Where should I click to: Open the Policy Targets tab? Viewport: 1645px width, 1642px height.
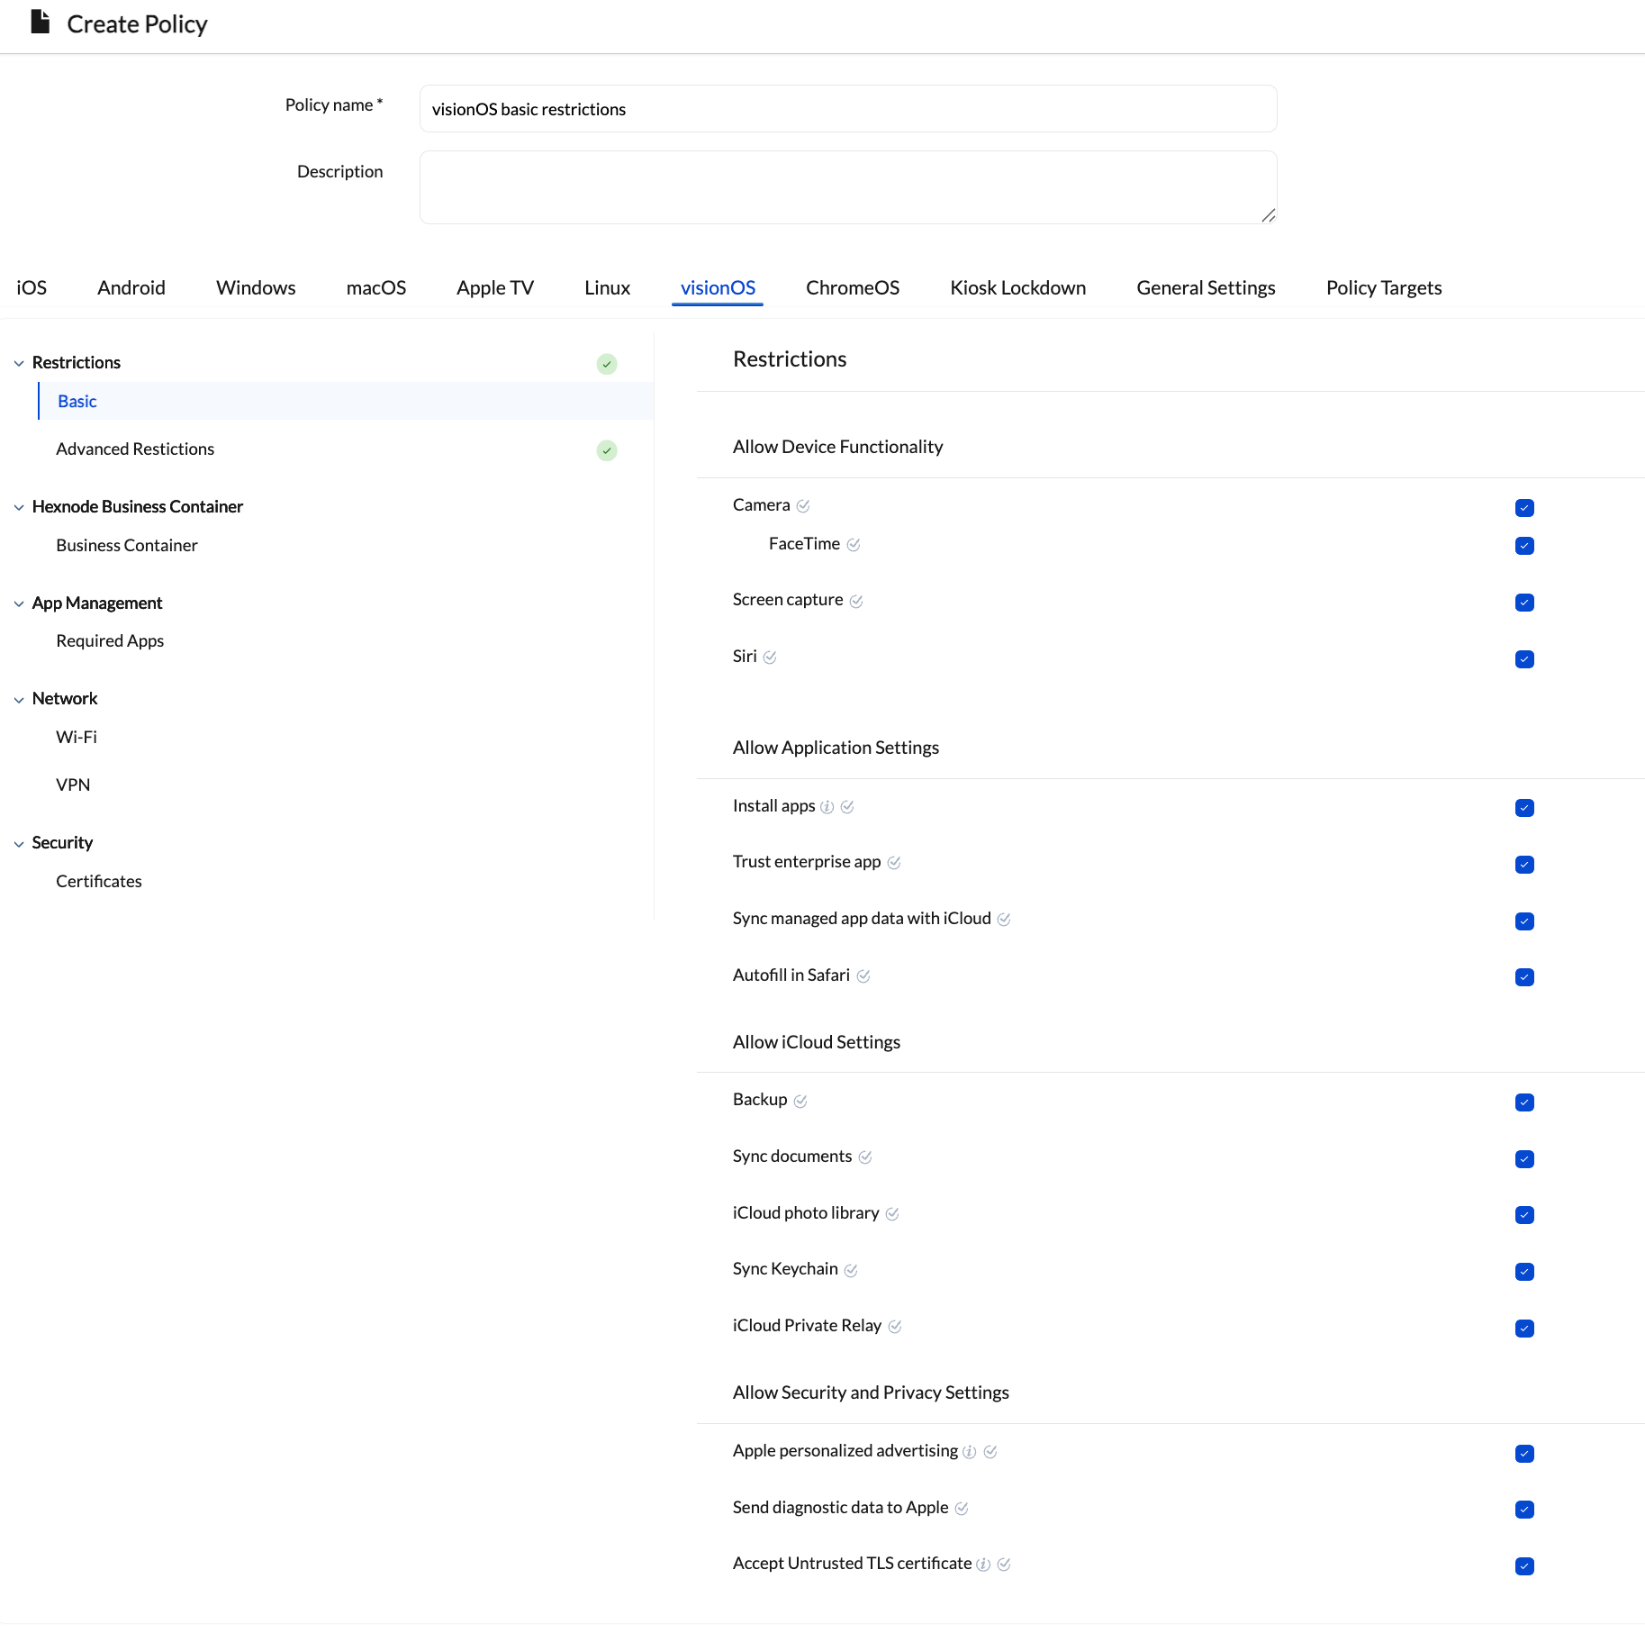(1384, 287)
